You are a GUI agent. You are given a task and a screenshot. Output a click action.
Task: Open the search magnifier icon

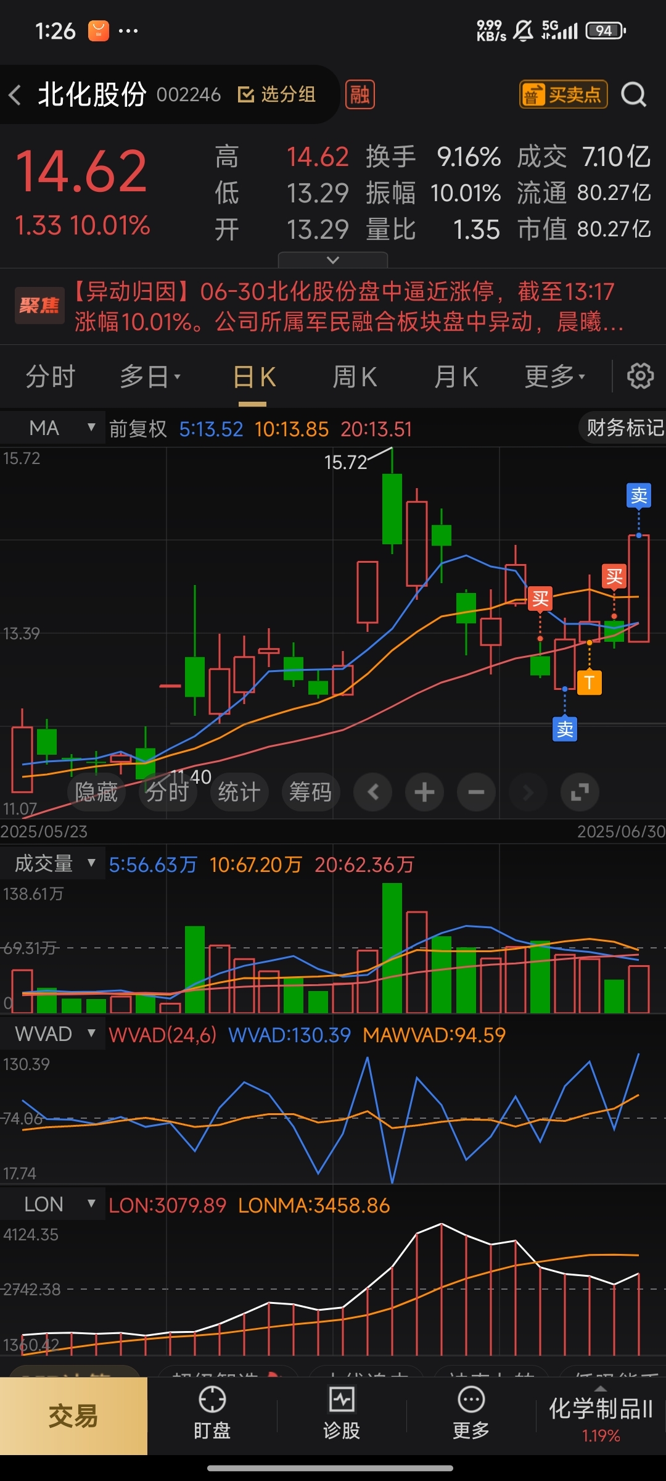[633, 95]
